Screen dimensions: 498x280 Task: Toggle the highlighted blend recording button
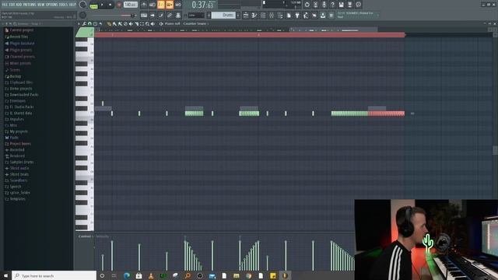(170, 5)
